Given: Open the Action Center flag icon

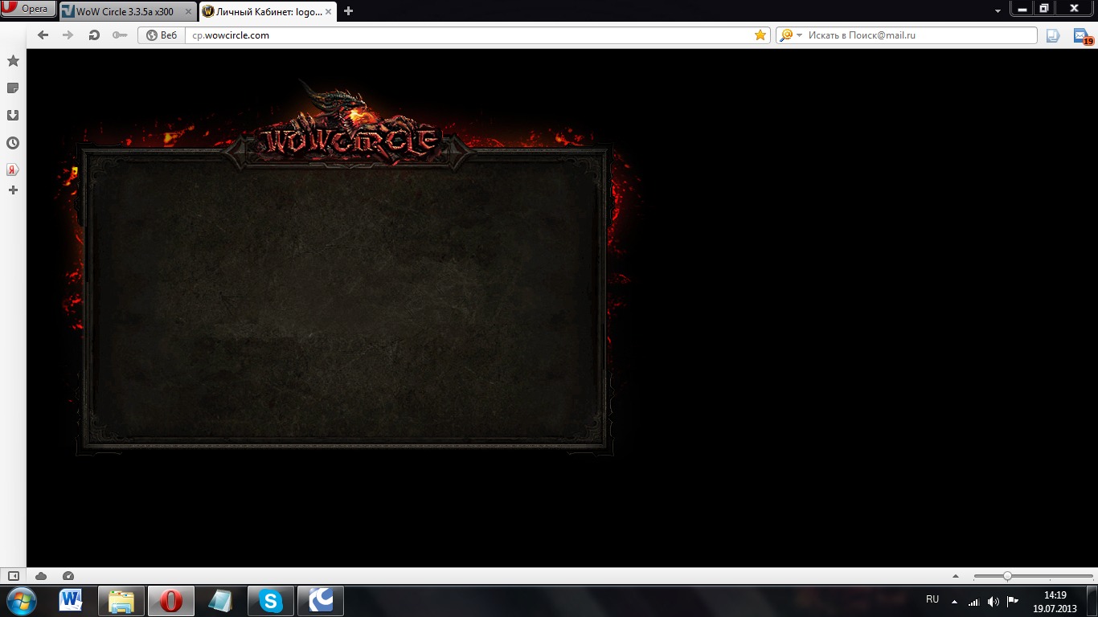Looking at the screenshot, I should [x=1013, y=601].
